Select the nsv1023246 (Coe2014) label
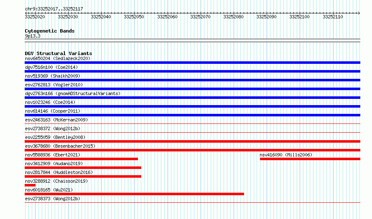Screen dimensions: 372x219 pos(50,102)
